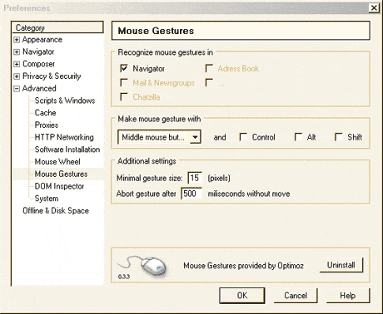
Task: Open Offline & Disk Space preferences
Action: pos(56,210)
